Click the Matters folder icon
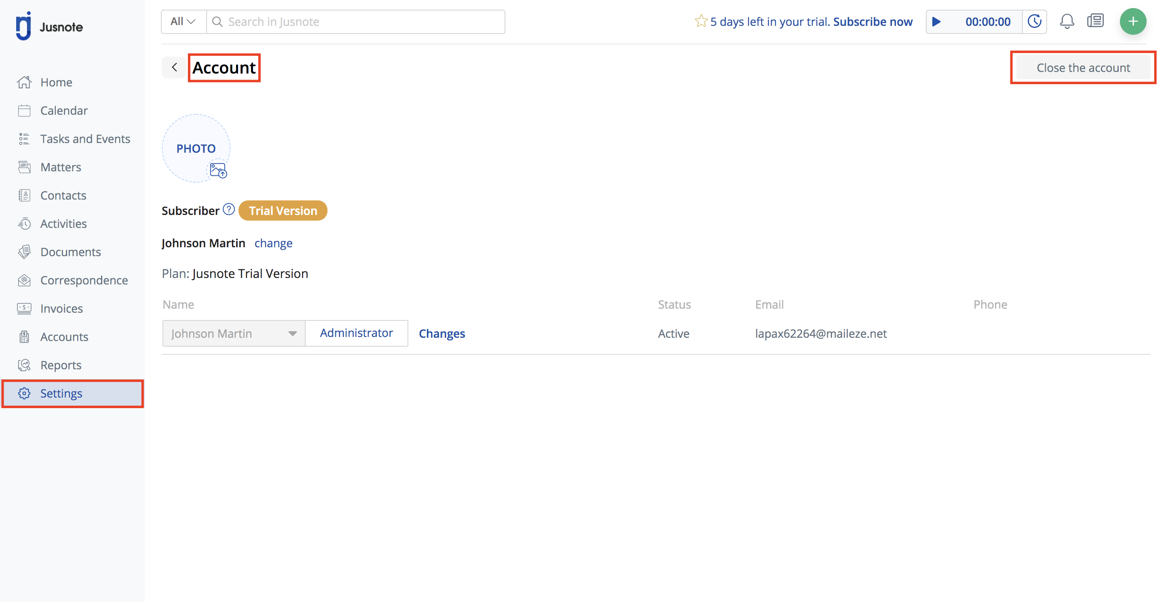 (24, 167)
